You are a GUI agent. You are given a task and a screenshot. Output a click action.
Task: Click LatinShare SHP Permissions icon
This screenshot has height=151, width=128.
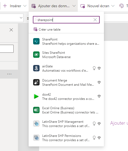pos(36,138)
